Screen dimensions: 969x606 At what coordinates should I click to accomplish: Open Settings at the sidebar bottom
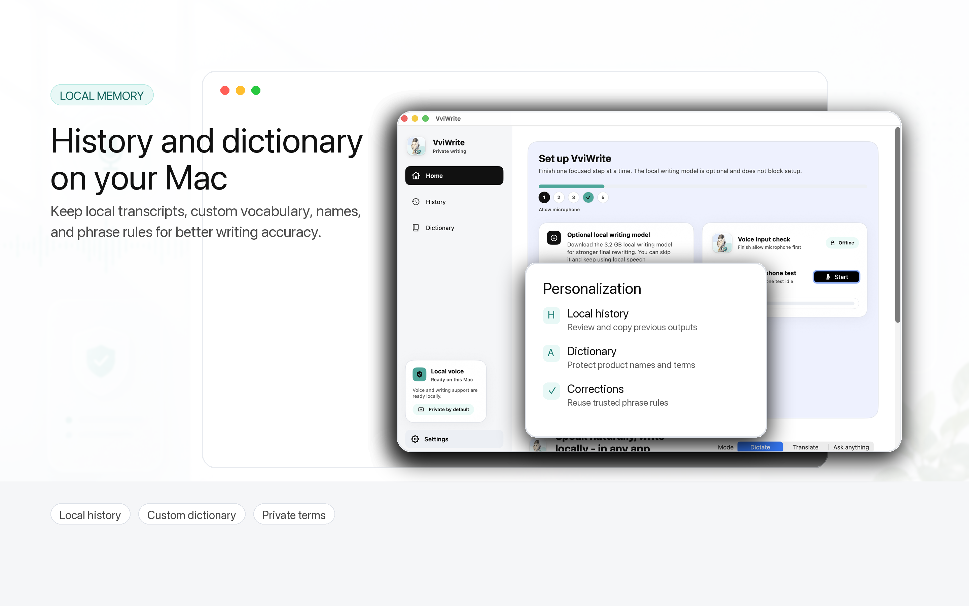pyautogui.click(x=454, y=439)
